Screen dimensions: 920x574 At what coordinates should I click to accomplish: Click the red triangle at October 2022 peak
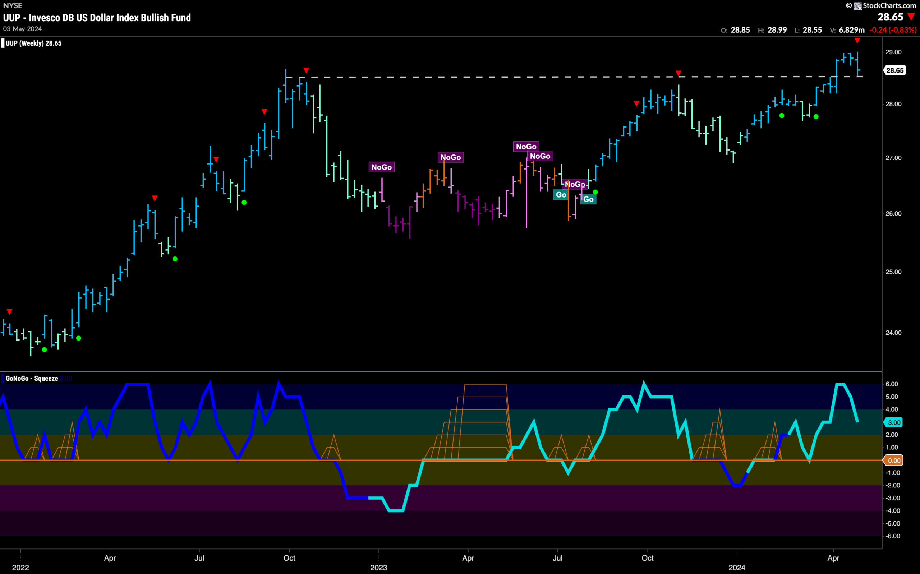307,70
